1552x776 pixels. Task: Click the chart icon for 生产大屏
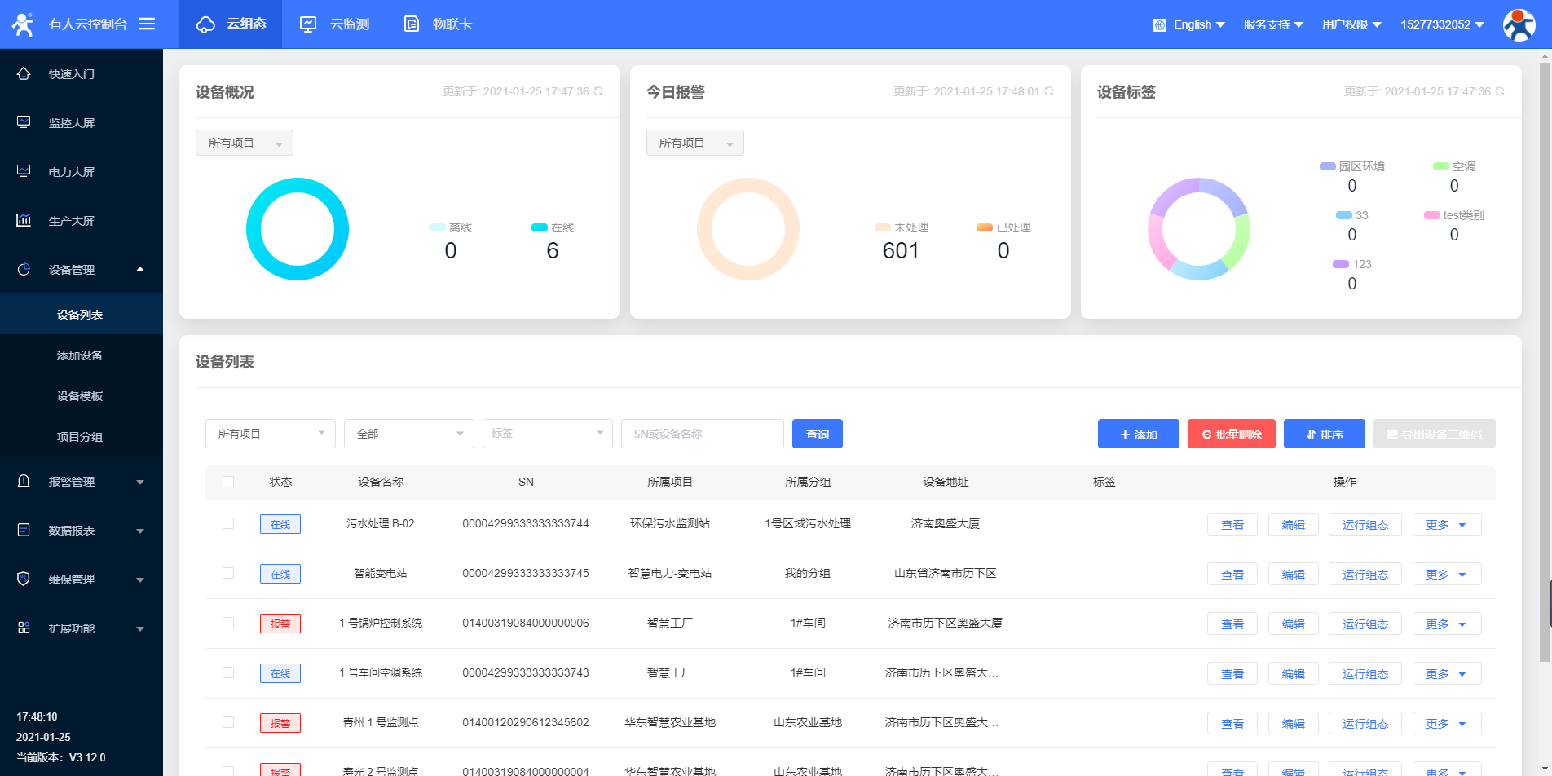24,220
